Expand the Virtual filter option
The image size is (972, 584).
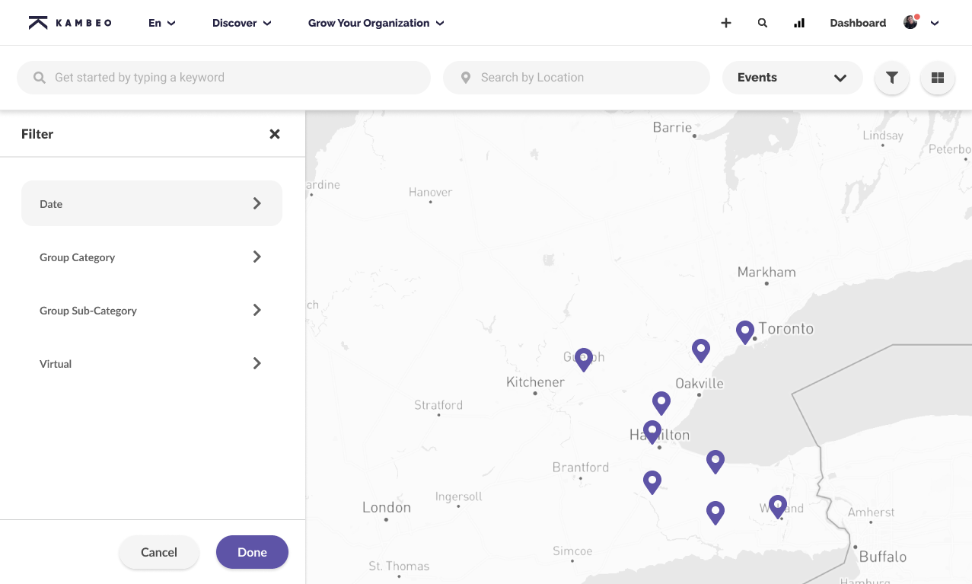[151, 363]
